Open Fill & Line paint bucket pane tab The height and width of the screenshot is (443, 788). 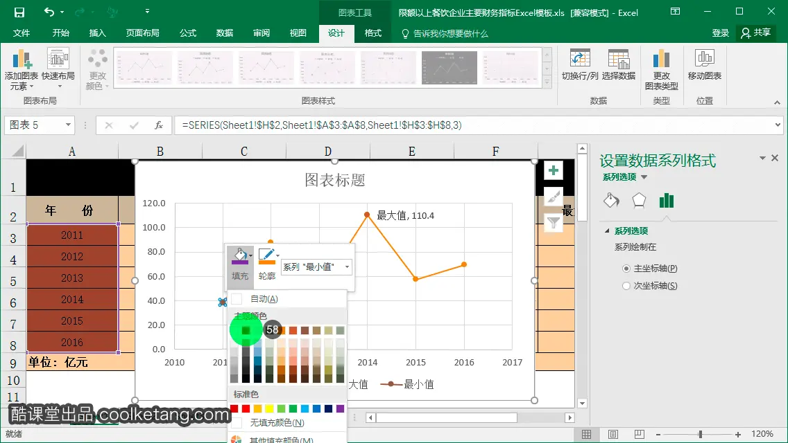point(611,200)
